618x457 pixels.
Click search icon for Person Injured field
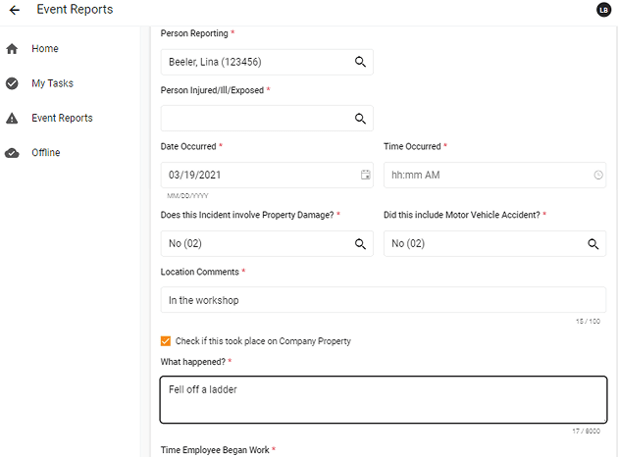360,119
